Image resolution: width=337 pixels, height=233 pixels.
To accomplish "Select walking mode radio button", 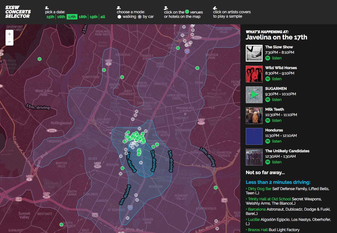I will 119,17.
